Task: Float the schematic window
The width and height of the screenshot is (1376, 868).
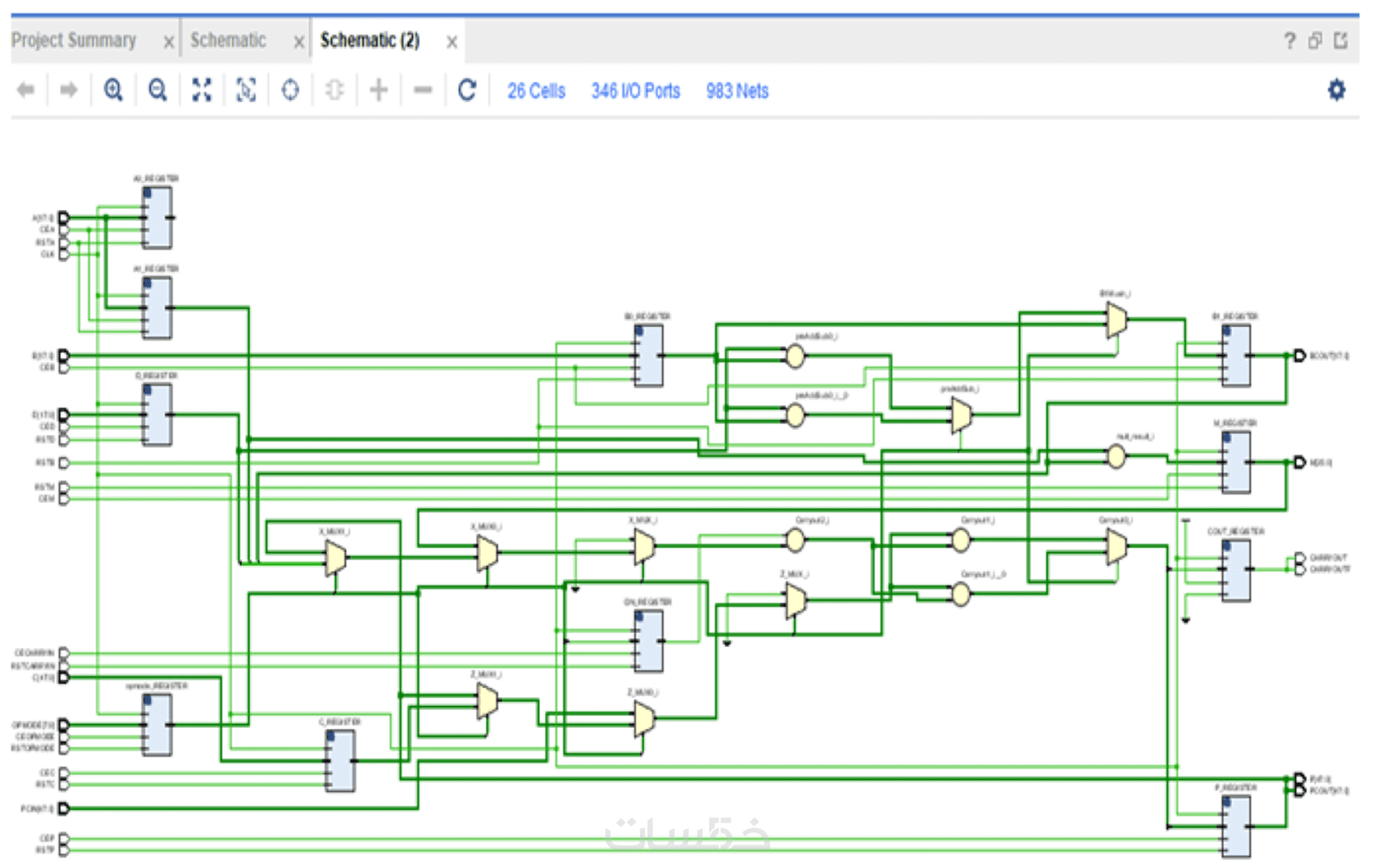Action: 1314,40
